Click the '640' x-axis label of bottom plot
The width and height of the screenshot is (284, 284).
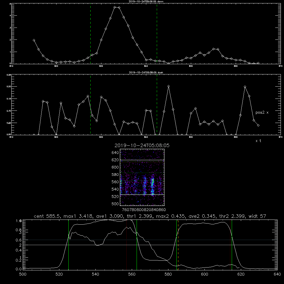pos(277,274)
